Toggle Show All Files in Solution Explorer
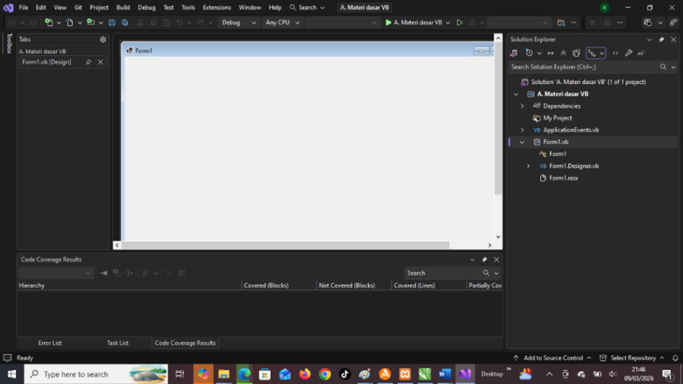Screen dimensions: 683x384 click(576, 53)
